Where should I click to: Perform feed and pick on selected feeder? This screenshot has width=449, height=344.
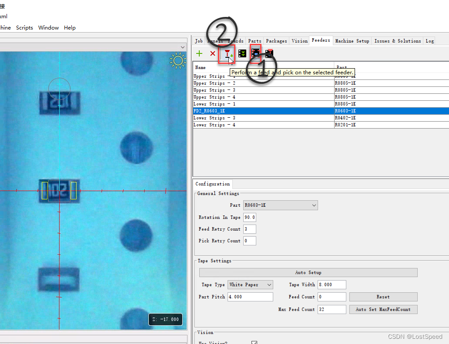click(228, 54)
